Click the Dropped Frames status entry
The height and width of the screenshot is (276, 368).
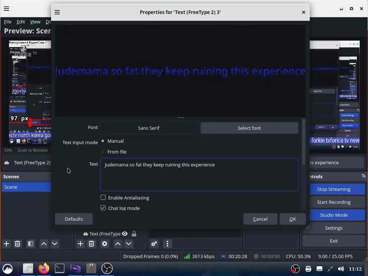(151, 256)
